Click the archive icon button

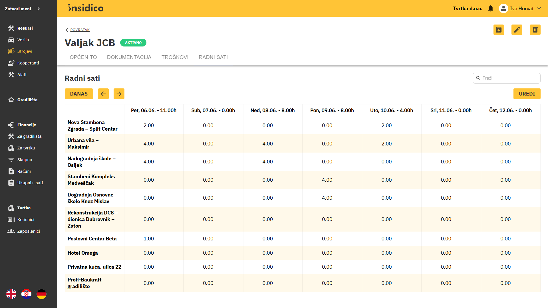499,30
